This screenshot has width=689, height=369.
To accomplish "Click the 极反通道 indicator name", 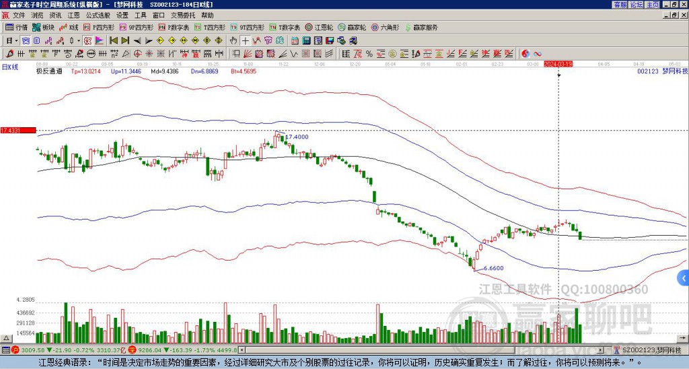I will pyautogui.click(x=49, y=71).
